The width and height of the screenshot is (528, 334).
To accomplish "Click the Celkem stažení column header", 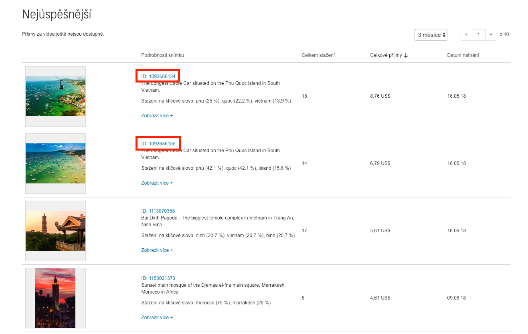I will pos(318,55).
